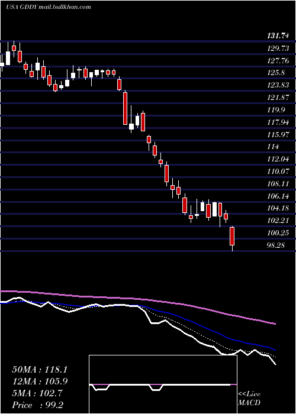Select the 117.94 price label
The height and width of the screenshot is (414, 296).
(x=278, y=122)
